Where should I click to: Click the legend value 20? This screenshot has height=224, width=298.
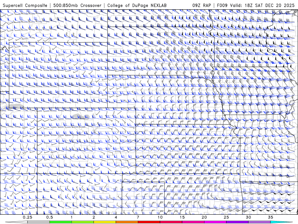(x=204, y=217)
